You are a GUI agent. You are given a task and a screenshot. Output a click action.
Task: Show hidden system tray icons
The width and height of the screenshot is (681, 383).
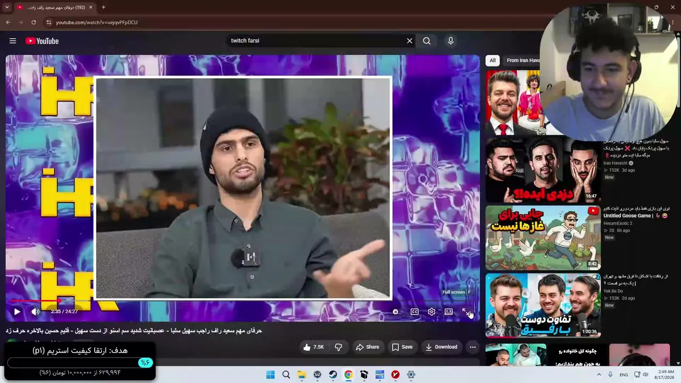(x=599, y=374)
